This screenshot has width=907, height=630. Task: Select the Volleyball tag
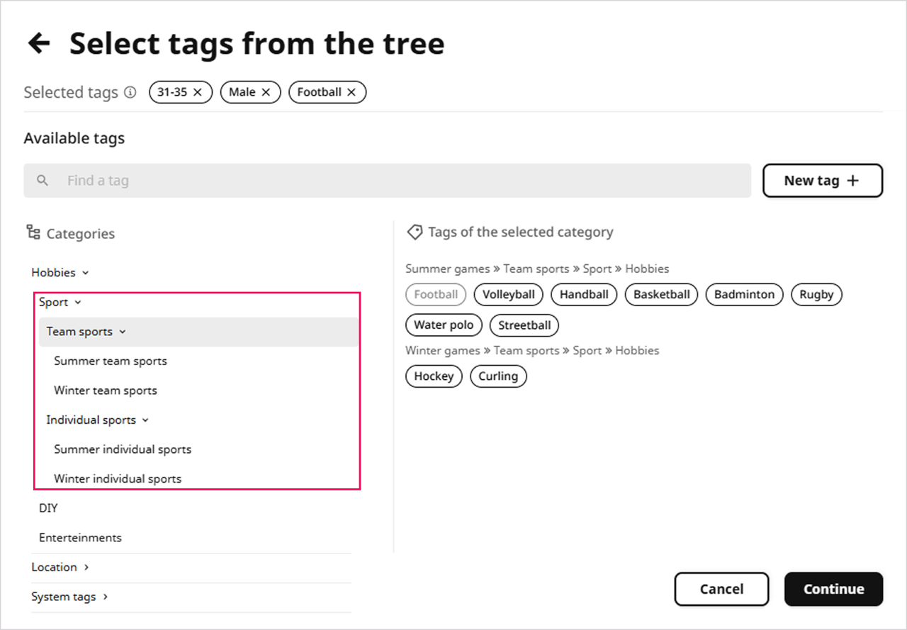(509, 295)
